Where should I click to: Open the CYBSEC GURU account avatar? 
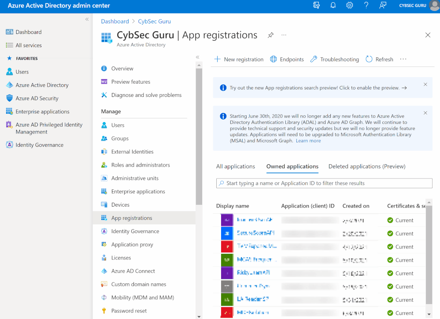(x=435, y=5)
